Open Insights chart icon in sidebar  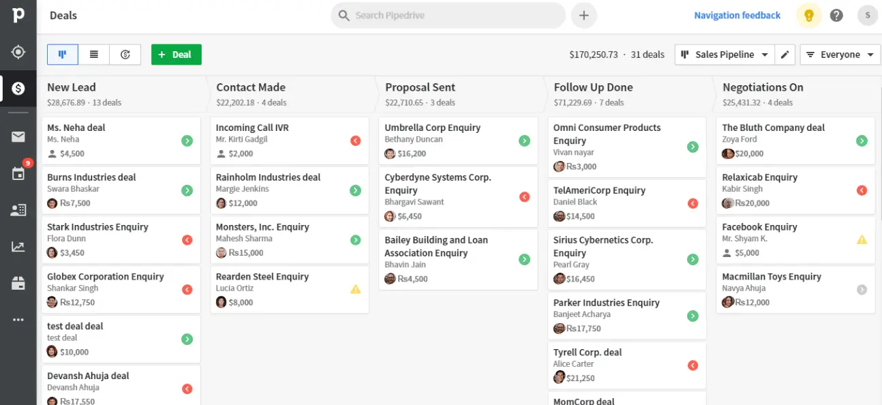point(18,247)
